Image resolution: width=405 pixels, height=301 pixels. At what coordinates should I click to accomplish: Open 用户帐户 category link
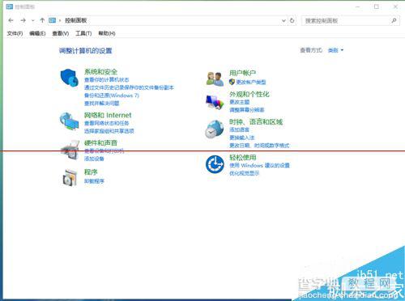tap(242, 73)
